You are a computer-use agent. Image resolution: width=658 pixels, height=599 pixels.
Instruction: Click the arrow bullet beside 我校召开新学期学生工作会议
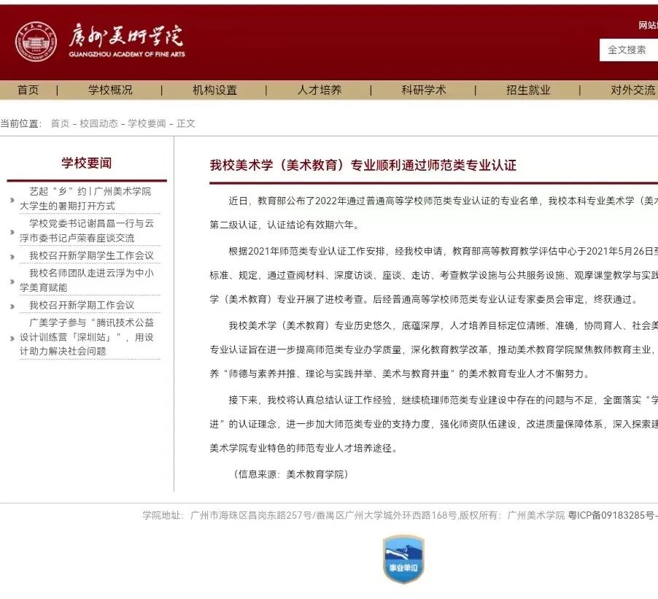tap(12, 257)
